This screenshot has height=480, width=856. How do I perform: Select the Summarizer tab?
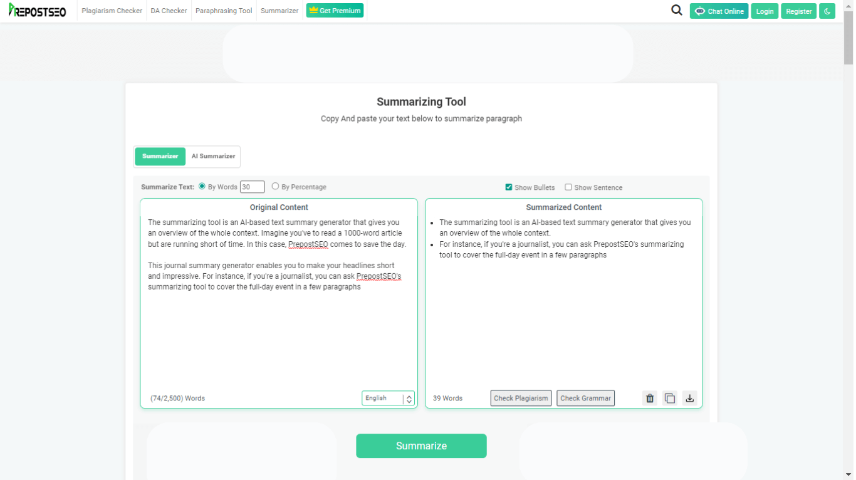160,156
